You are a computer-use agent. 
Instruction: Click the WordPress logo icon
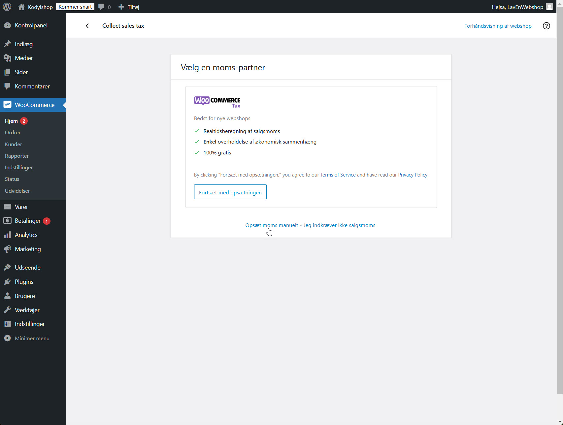click(7, 7)
